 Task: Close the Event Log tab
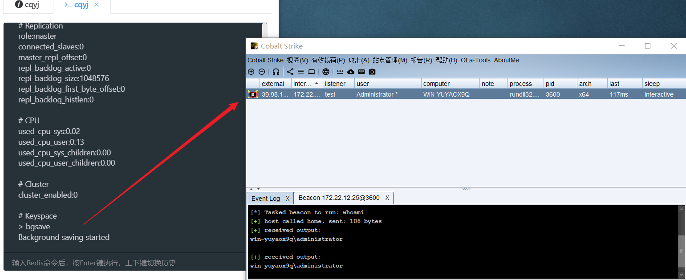tap(288, 199)
